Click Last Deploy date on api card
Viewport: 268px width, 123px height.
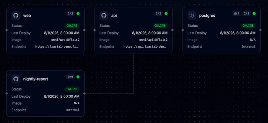coord(150,33)
